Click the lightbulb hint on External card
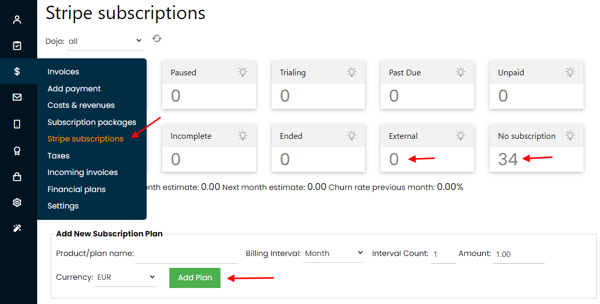 [x=461, y=135]
